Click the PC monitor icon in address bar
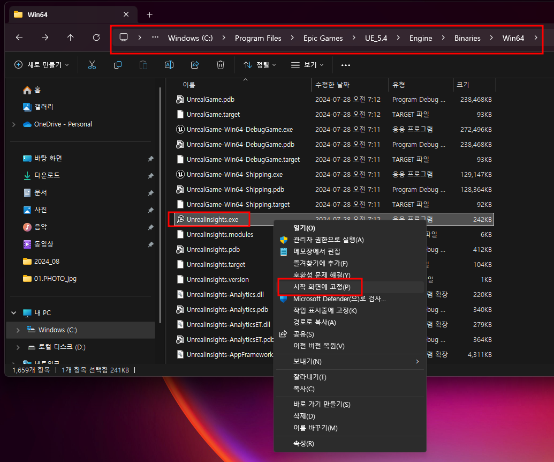Screen dimensions: 554x462 (123, 38)
